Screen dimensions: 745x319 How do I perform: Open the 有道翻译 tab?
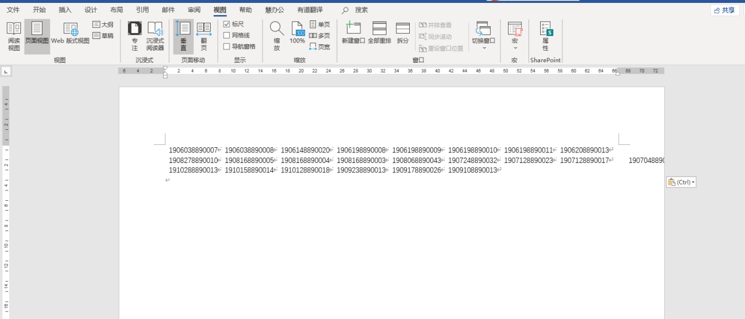[310, 10]
